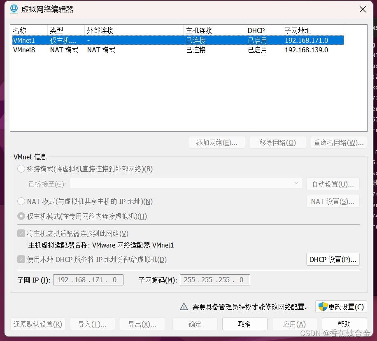Click 更改设置 to gain admin privileges
The width and height of the screenshot is (377, 341).
[x=341, y=306]
